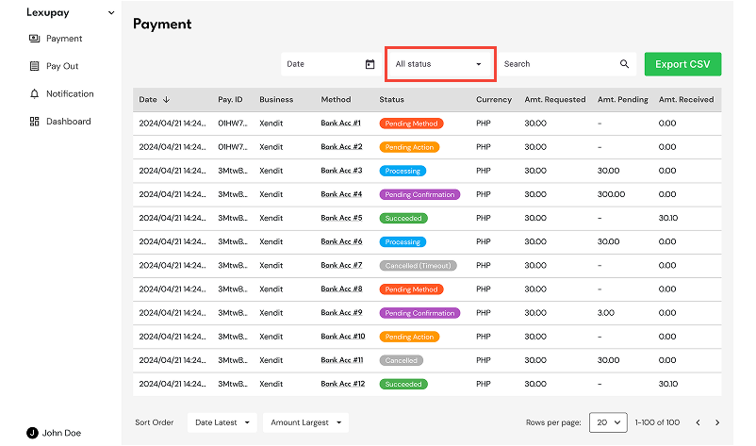Click the Amt. Pending column header

[623, 100]
